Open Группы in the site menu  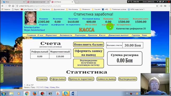136,35
